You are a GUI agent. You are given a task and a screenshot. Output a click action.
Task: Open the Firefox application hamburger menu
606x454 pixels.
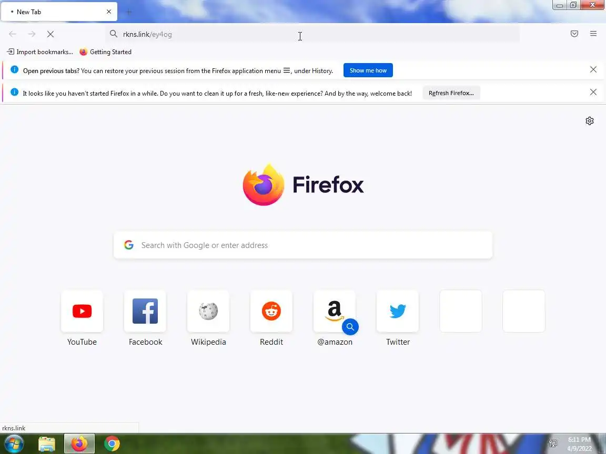pos(593,34)
